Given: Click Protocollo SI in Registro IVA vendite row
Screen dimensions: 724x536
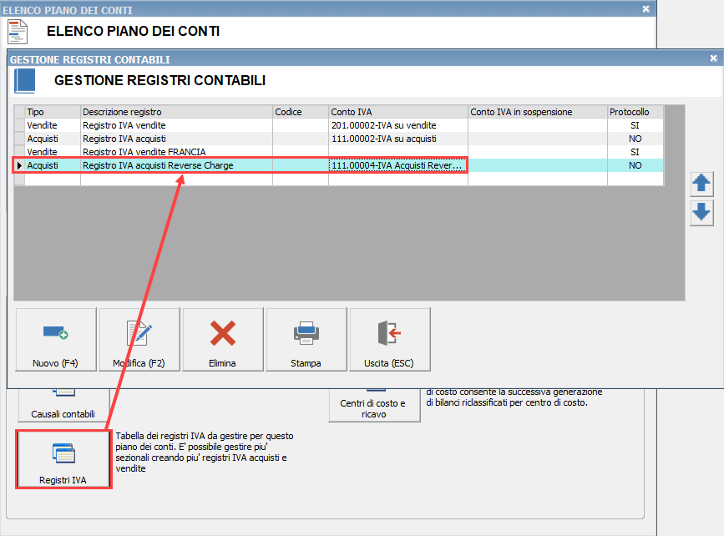Looking at the screenshot, I should click(x=635, y=125).
